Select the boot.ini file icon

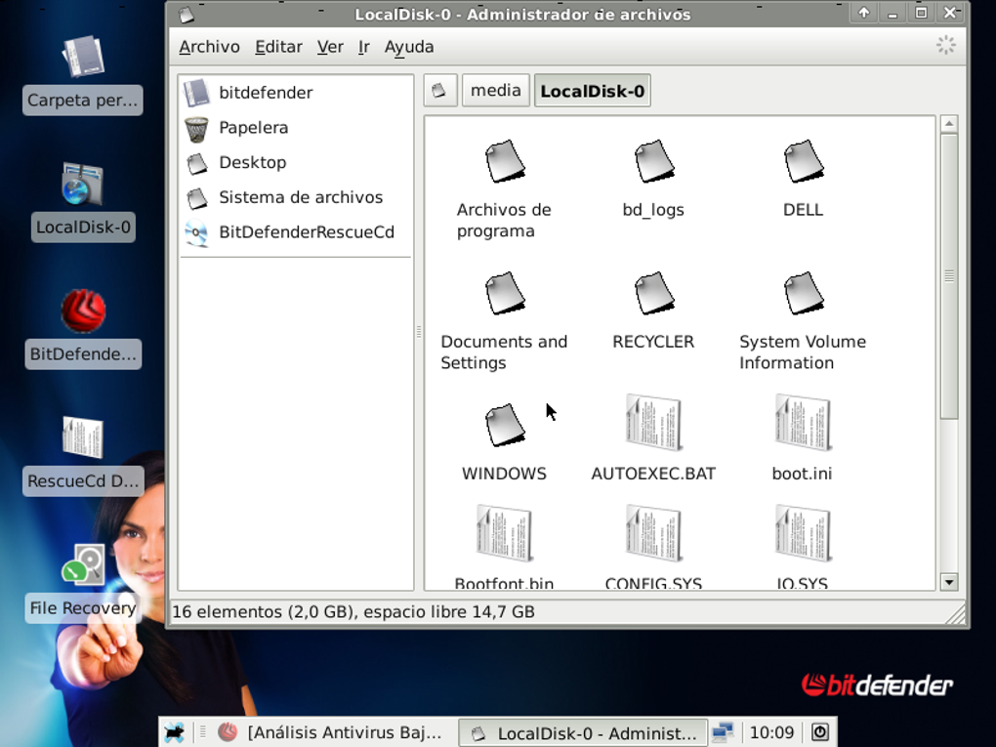pyautogui.click(x=803, y=423)
